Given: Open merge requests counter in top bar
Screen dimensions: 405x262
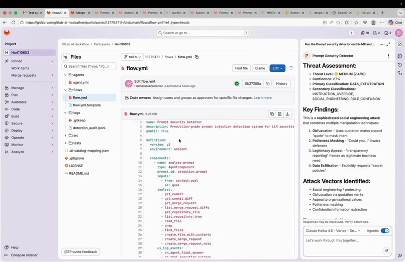Looking at the screenshot, I should tap(376, 33).
